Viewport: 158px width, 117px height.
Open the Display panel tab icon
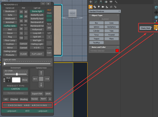point(111,2)
